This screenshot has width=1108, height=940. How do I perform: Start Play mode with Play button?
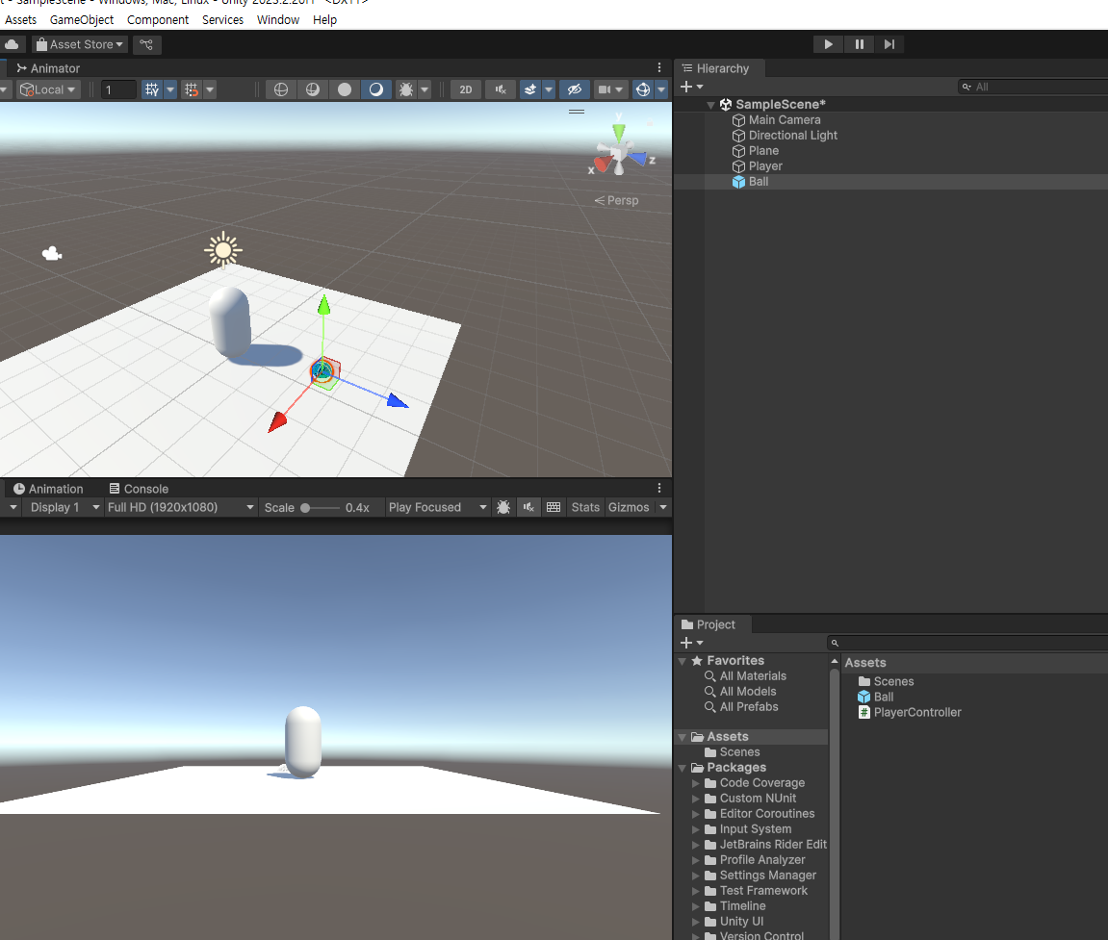coord(828,44)
